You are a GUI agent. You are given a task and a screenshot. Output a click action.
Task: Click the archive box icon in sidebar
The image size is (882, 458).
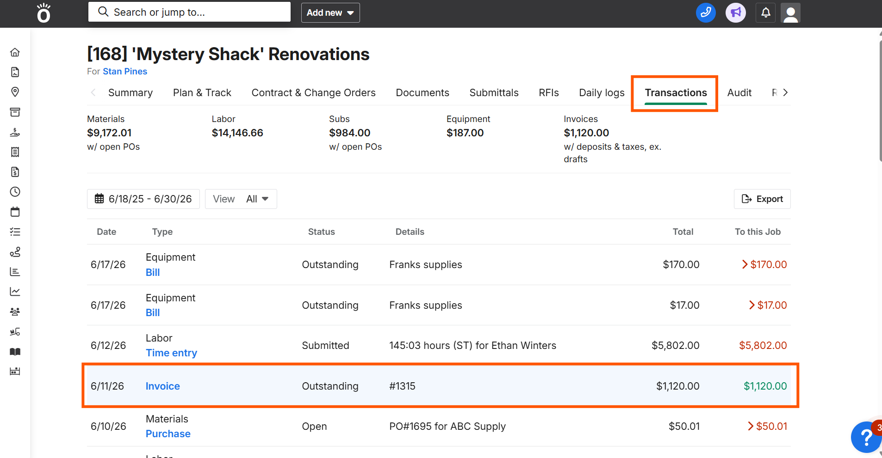pos(15,112)
